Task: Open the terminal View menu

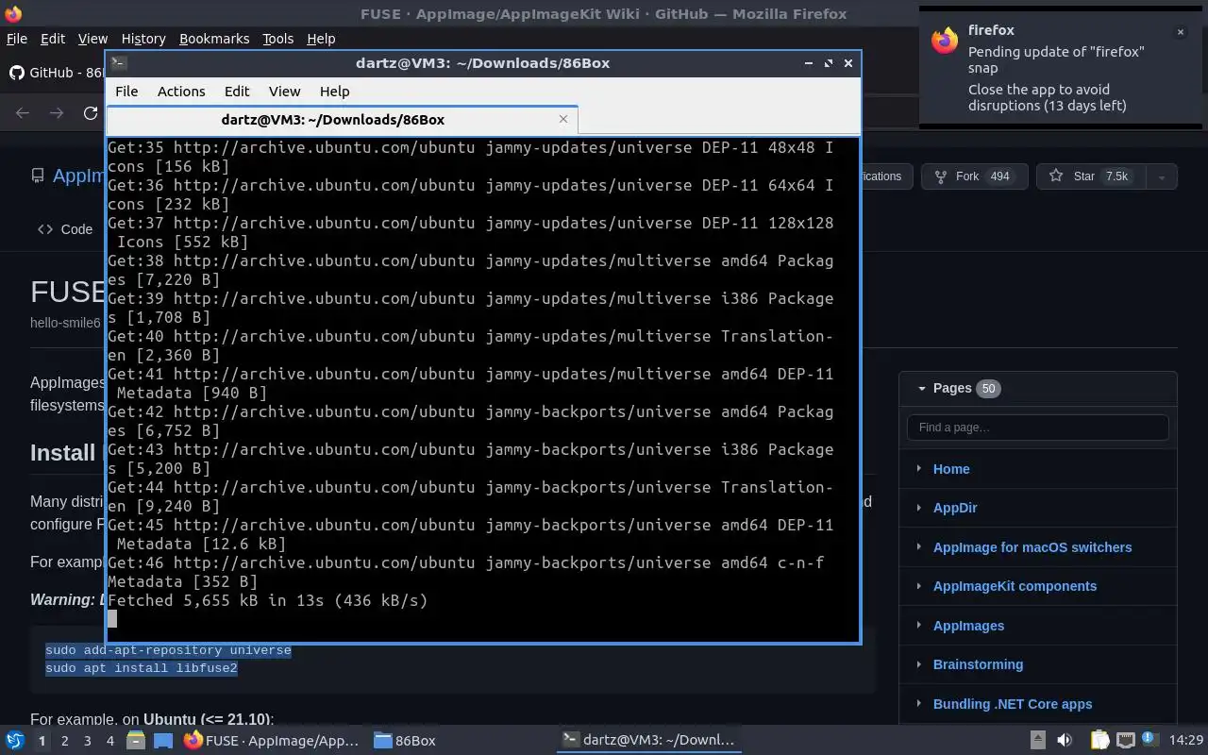Action: (284, 92)
